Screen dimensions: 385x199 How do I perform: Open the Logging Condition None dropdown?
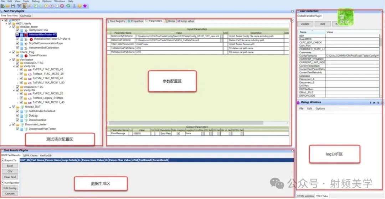coord(202,134)
